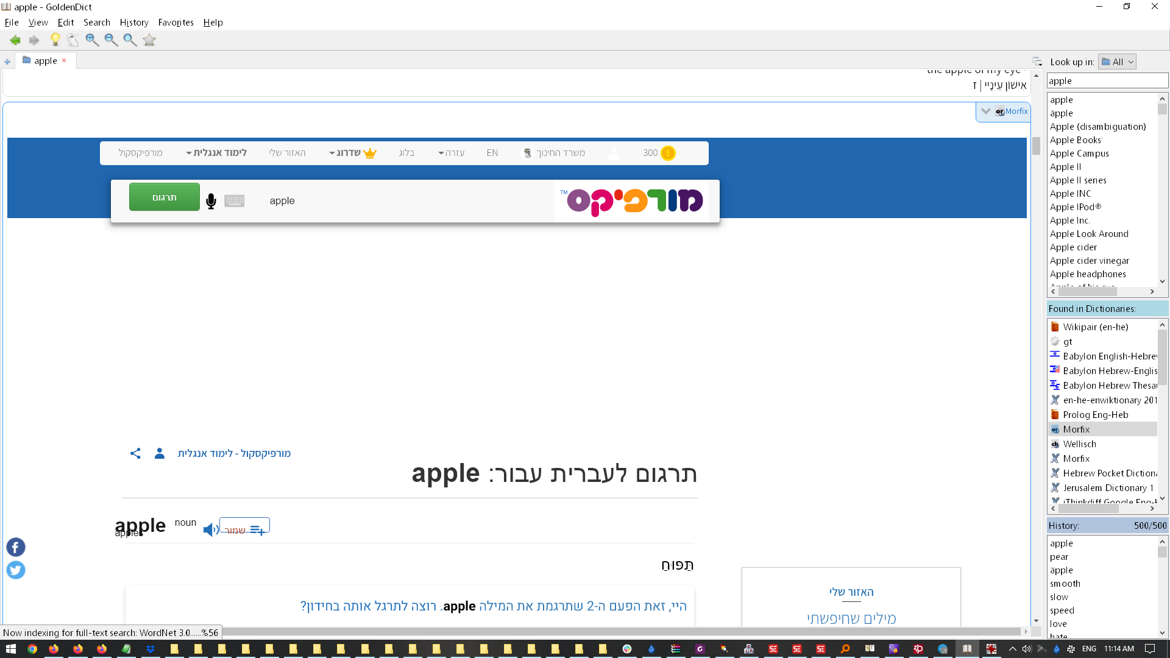Click the zoom in magnifier
Screen dimensions: 1170x658
tap(92, 40)
